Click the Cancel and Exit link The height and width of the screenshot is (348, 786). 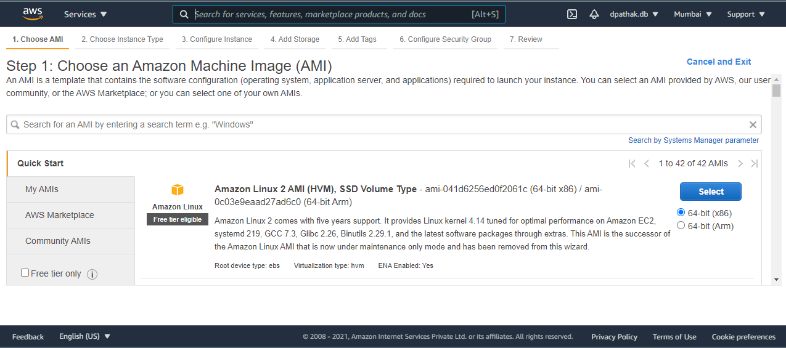click(719, 62)
